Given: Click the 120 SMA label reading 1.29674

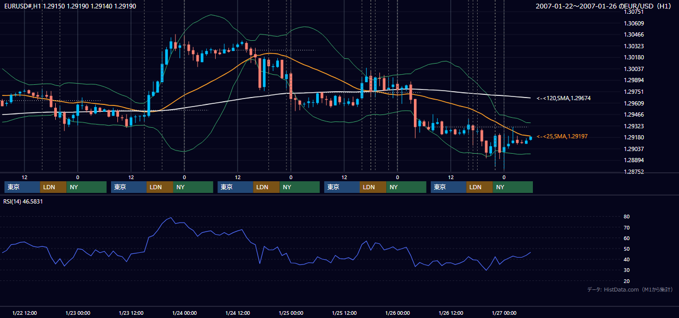Looking at the screenshot, I should (x=564, y=98).
